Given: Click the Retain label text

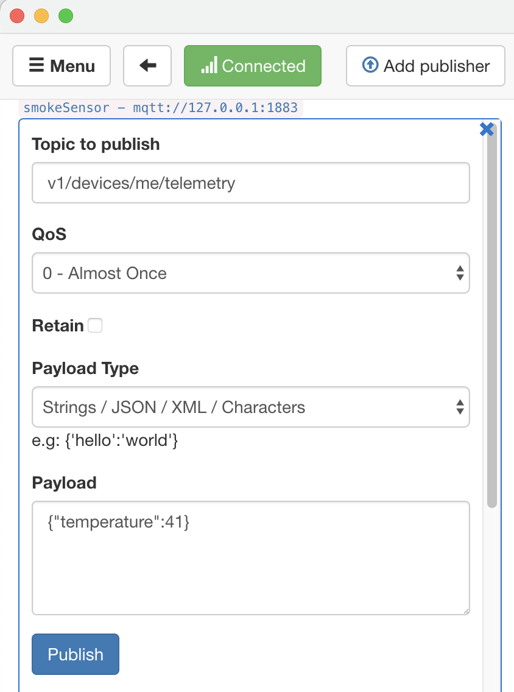Looking at the screenshot, I should click(x=58, y=326).
